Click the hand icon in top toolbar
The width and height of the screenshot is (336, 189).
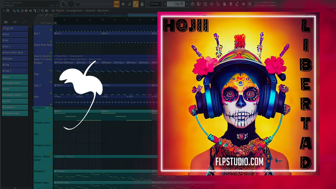pos(243,4)
